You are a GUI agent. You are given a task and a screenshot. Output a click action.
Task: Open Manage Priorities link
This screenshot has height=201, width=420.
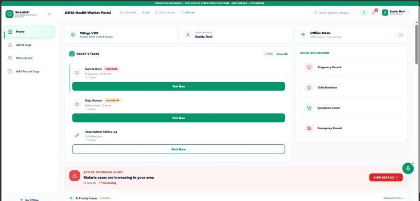[x=393, y=198]
